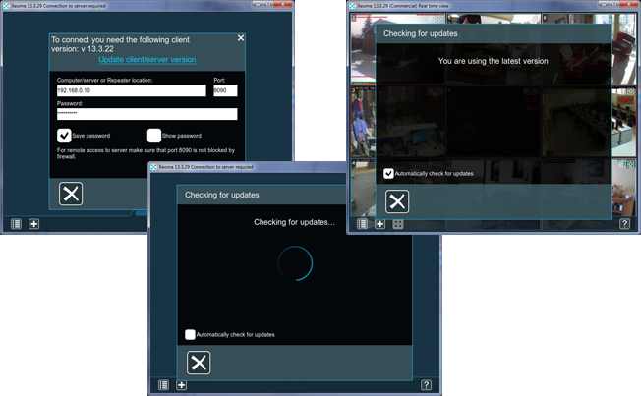Click the loading spinner in middle window
641x396 pixels.
[295, 263]
